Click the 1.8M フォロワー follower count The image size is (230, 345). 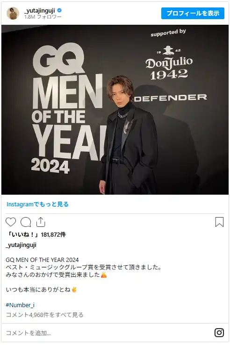click(43, 17)
